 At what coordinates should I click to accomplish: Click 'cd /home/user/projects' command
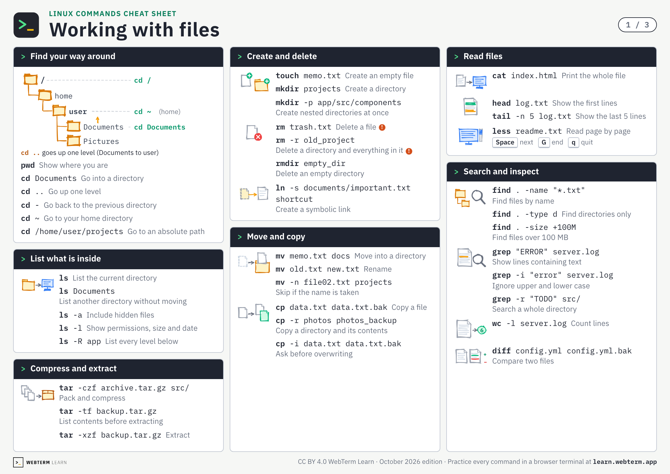click(72, 232)
